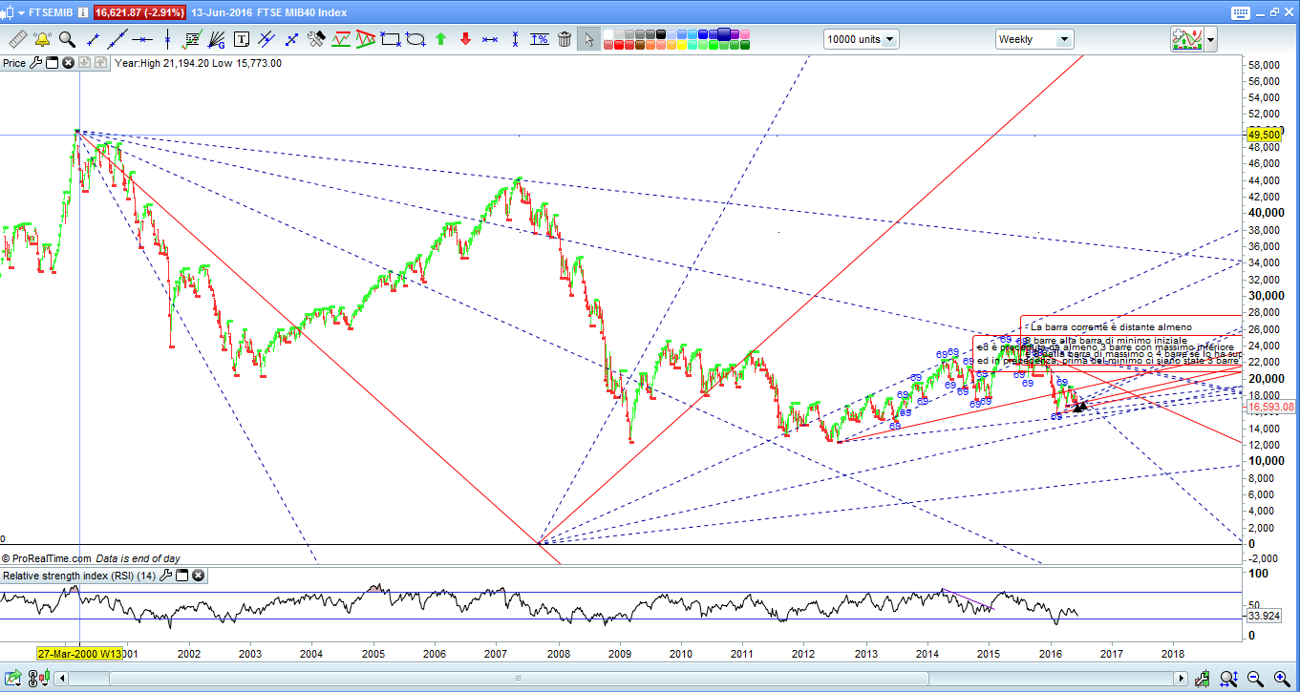Image resolution: width=1300 pixels, height=692 pixels.
Task: Pick the selected dark blue color swatch
Action: (724, 34)
